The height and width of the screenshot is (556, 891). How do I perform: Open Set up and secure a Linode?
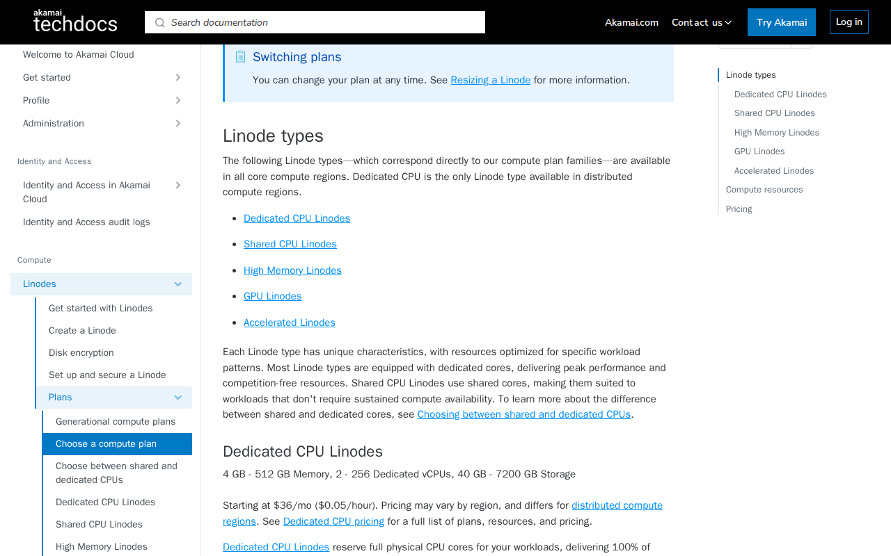(x=107, y=375)
